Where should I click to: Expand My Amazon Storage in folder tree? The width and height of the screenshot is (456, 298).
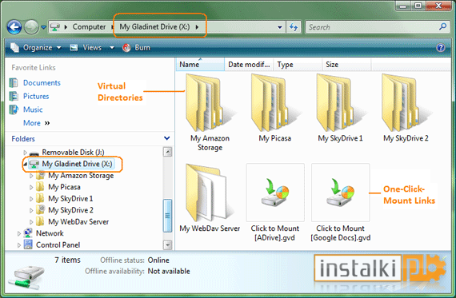(31, 176)
